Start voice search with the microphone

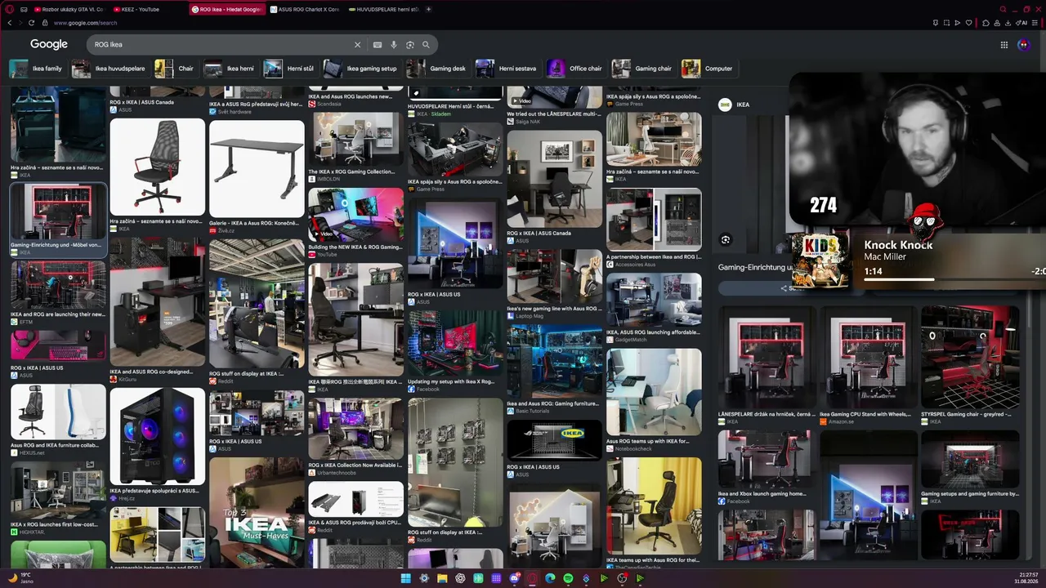click(x=394, y=45)
